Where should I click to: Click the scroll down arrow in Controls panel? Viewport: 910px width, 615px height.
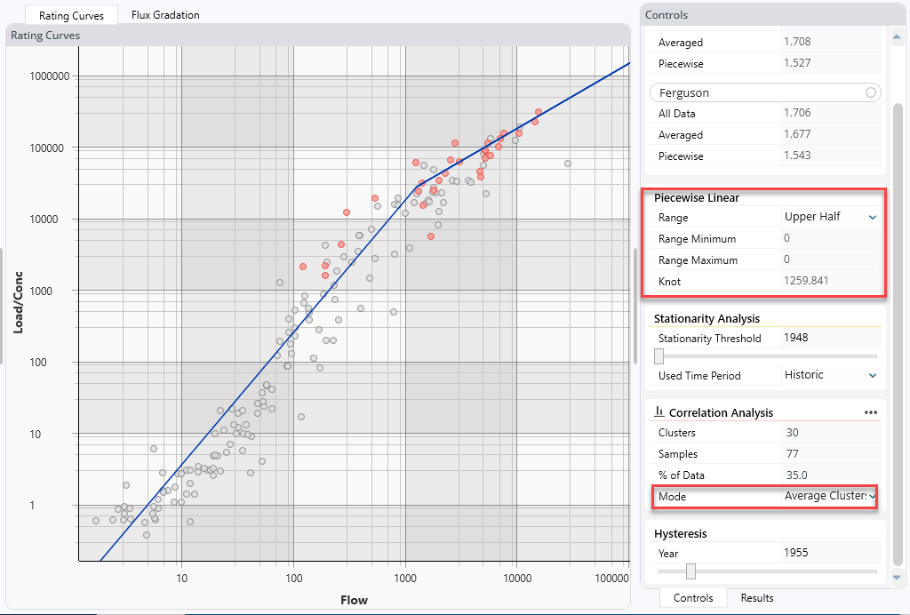(897, 579)
